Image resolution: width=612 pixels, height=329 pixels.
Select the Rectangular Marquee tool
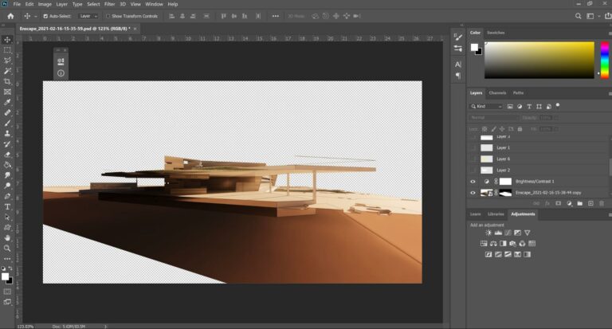(x=7, y=50)
